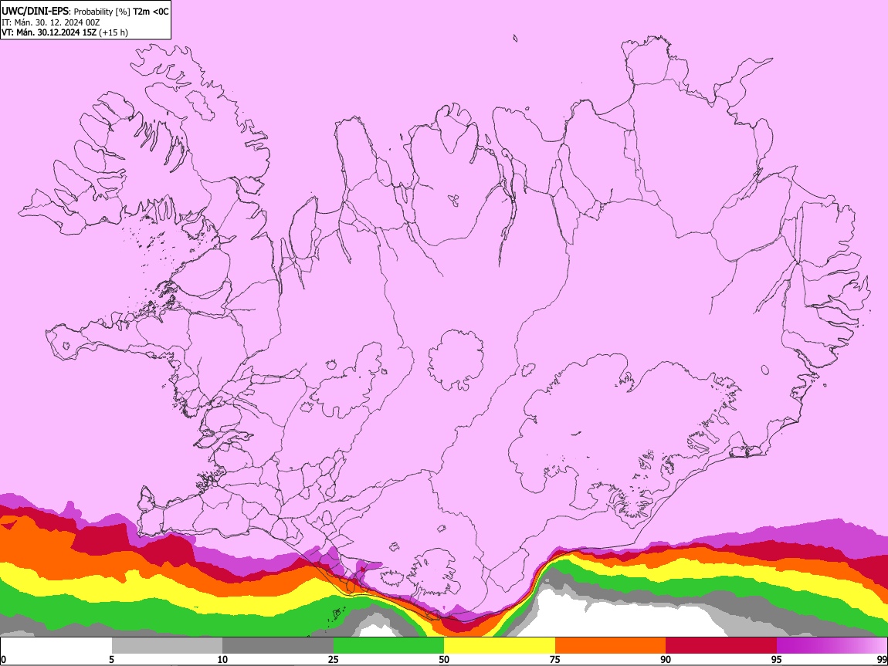Click the 'VT: Mán. 30.12.2024 15Z' text
888x666 pixels.
tap(49, 33)
